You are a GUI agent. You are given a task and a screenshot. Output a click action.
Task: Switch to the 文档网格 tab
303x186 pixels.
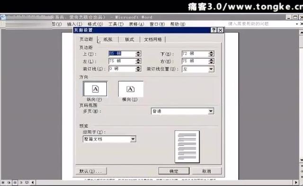click(x=153, y=39)
